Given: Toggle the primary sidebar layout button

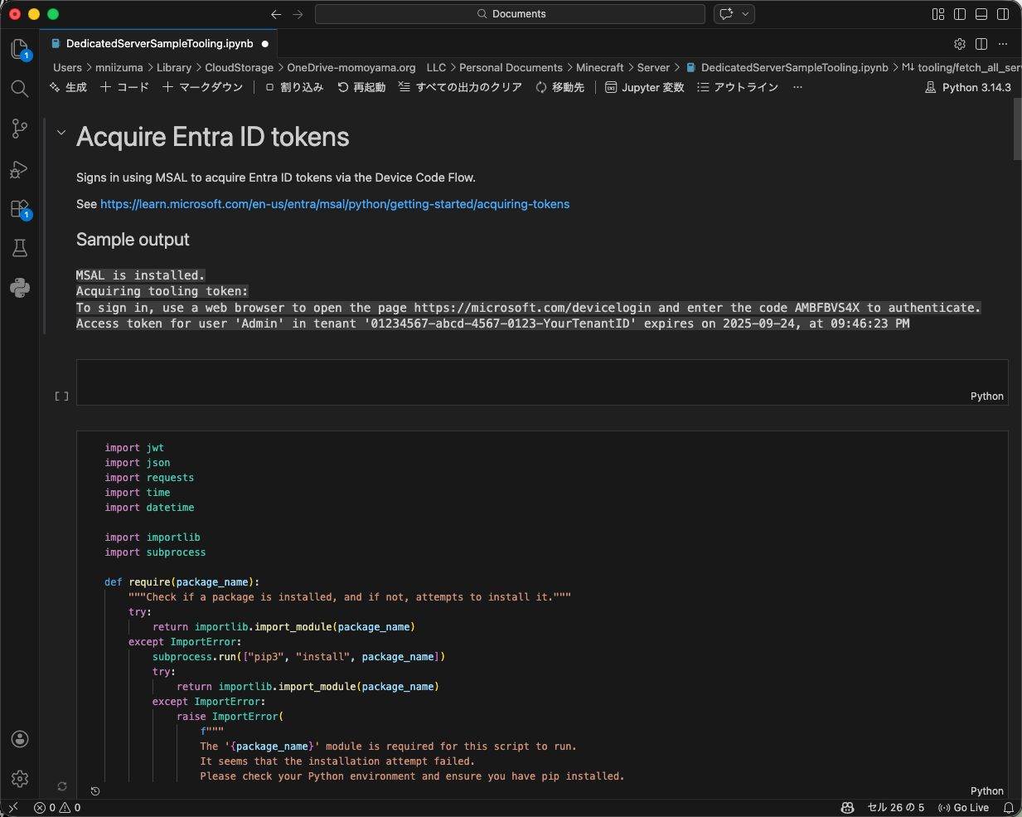Looking at the screenshot, I should (960, 14).
